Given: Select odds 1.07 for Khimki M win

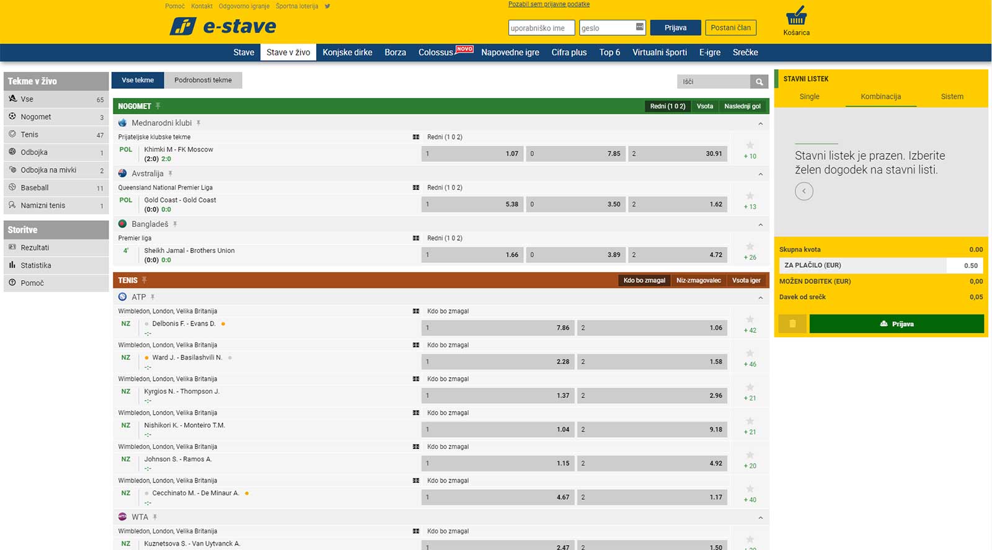Looking at the screenshot, I should click(x=472, y=154).
